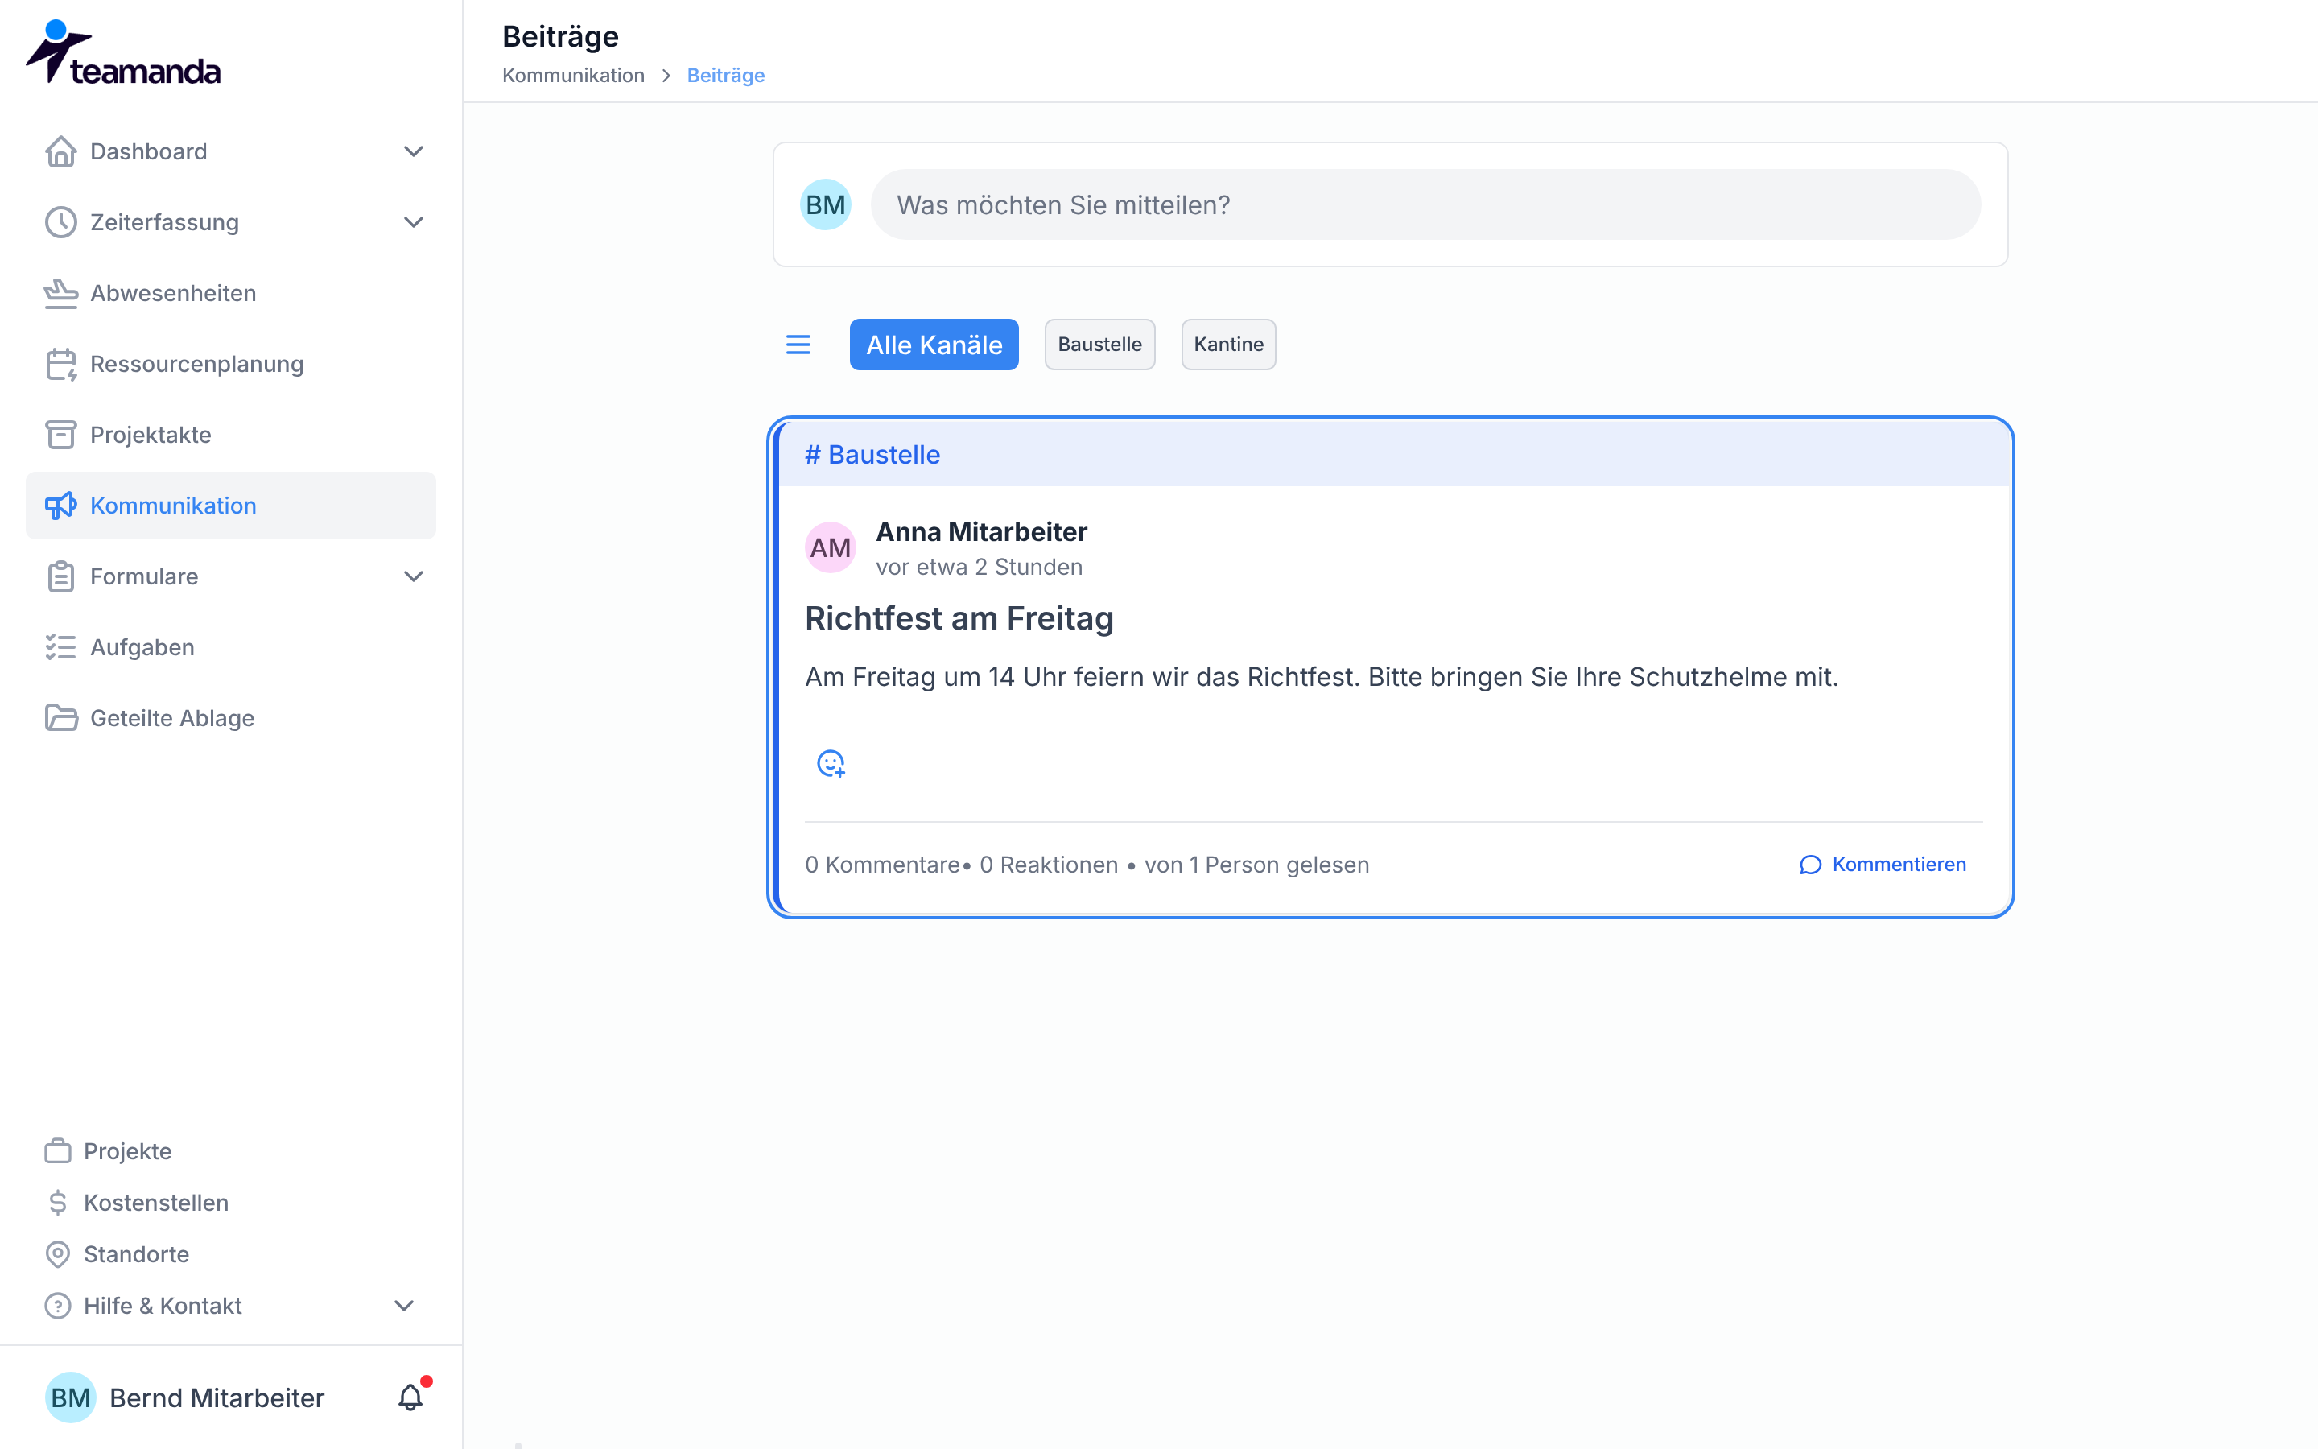Click the post title Richtfest am Freitag
The image size is (2318, 1449).
(959, 619)
